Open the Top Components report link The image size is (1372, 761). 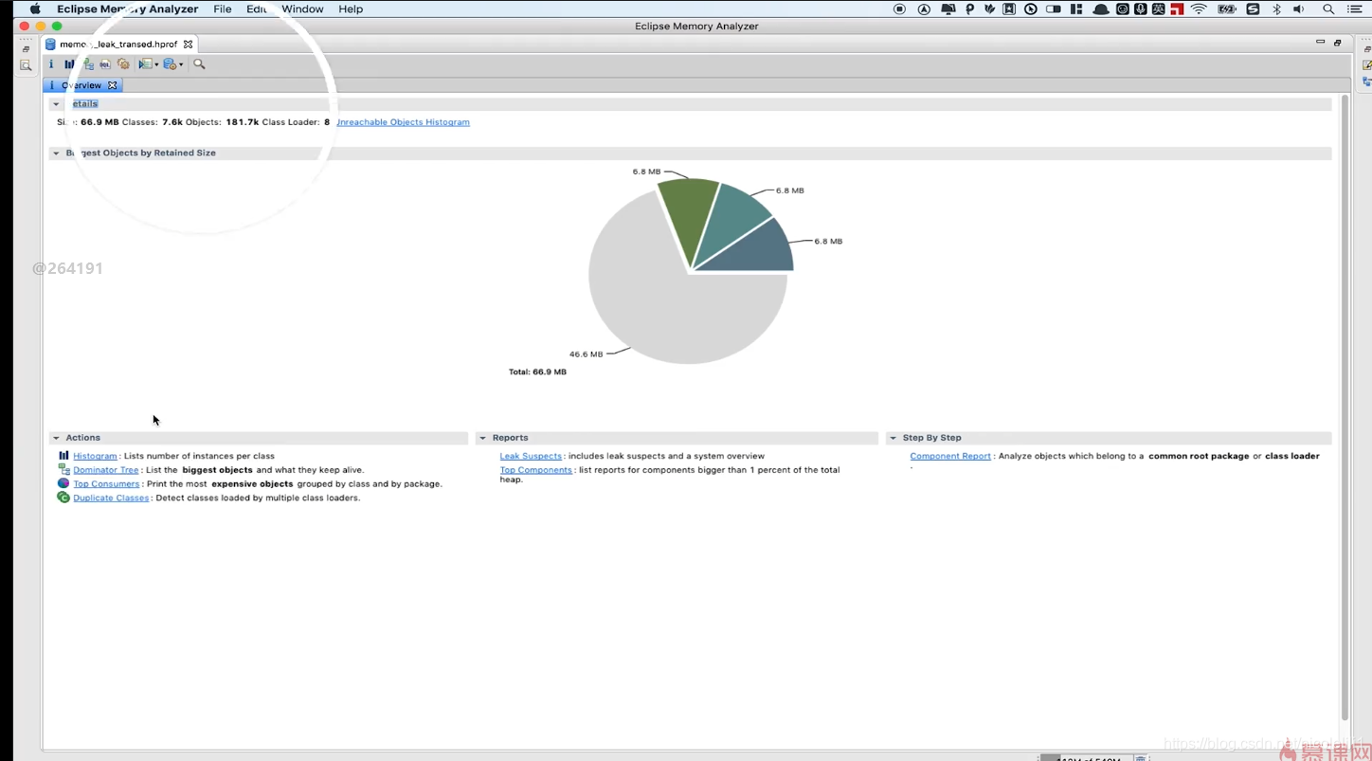tap(535, 470)
